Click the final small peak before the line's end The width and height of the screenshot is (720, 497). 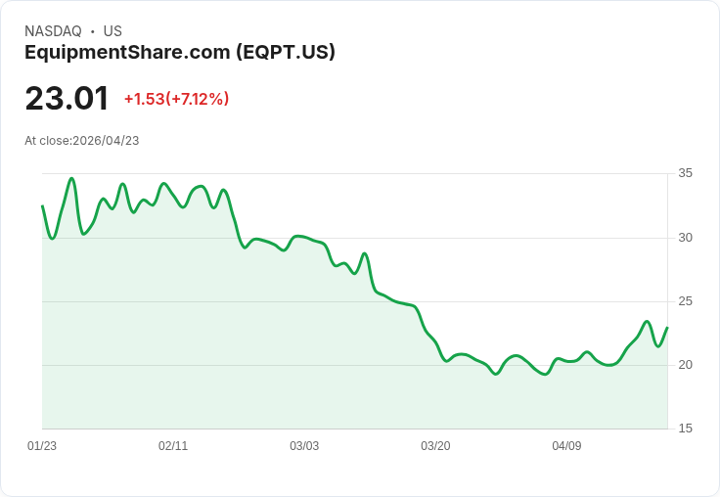coord(648,321)
